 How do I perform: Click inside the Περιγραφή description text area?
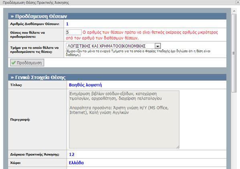pos(124,120)
